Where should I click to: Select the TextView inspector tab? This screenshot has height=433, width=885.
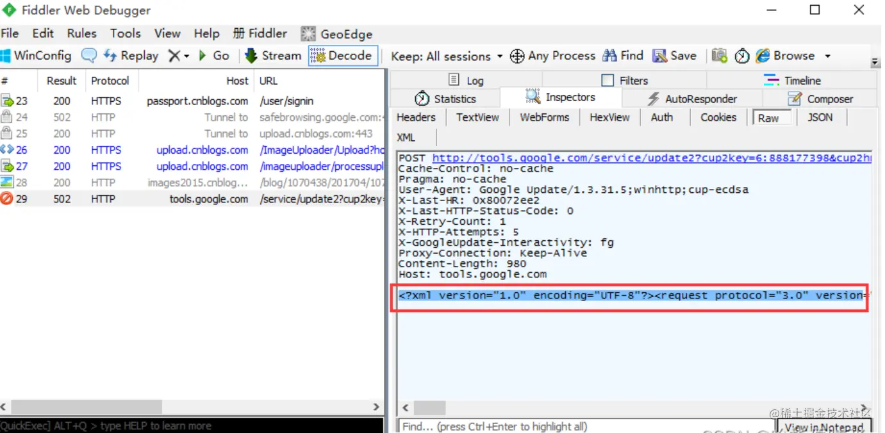477,117
